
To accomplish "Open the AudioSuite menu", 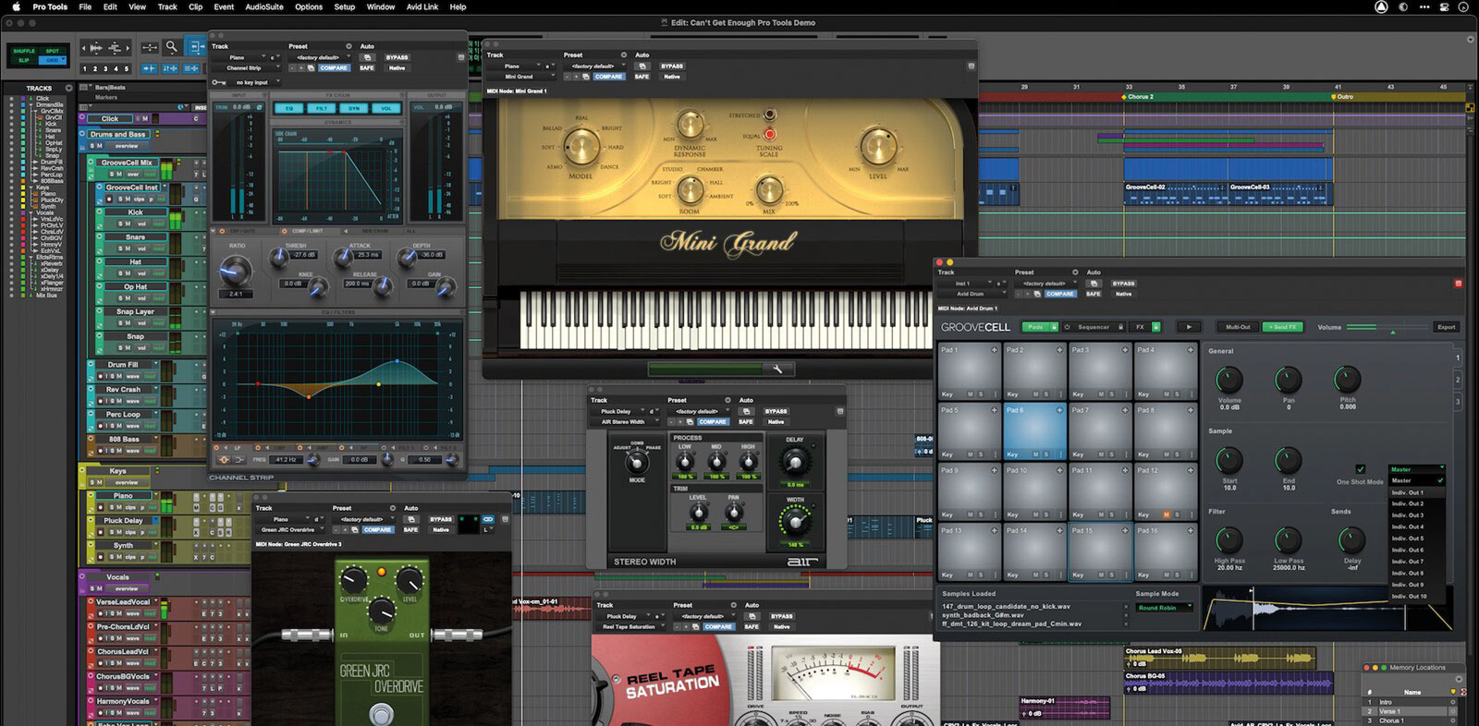I will click(264, 6).
